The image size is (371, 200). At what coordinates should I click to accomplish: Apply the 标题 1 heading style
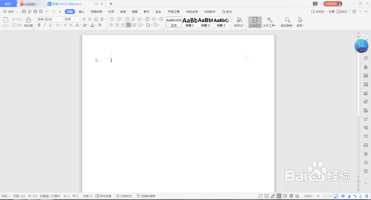tap(190, 22)
